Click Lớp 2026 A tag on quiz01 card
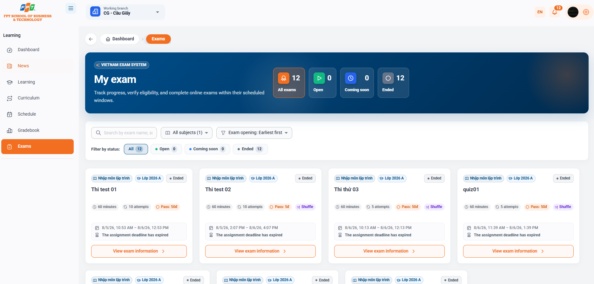The width and height of the screenshot is (594, 284). (521, 179)
